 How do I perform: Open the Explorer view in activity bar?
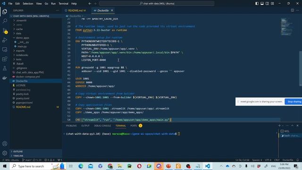pyautogui.click(x=5, y=11)
